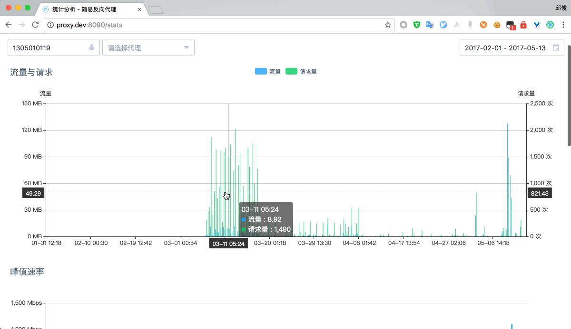This screenshot has height=329, width=571.
Task: Click the 2,500 次 y-axis label
Action: click(541, 103)
